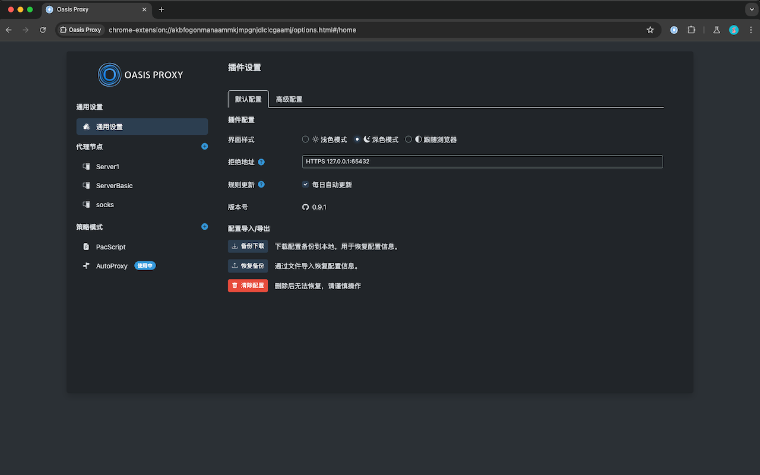Click the 拒绝地址 help question mark icon
Viewport: 760px width, 475px height.
click(x=261, y=161)
